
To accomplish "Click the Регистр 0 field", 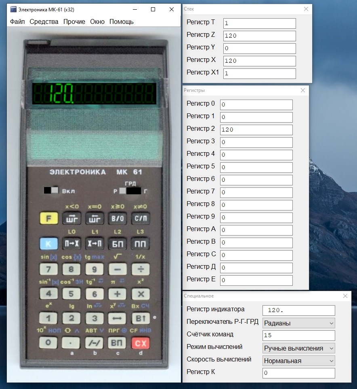I will point(256,105).
